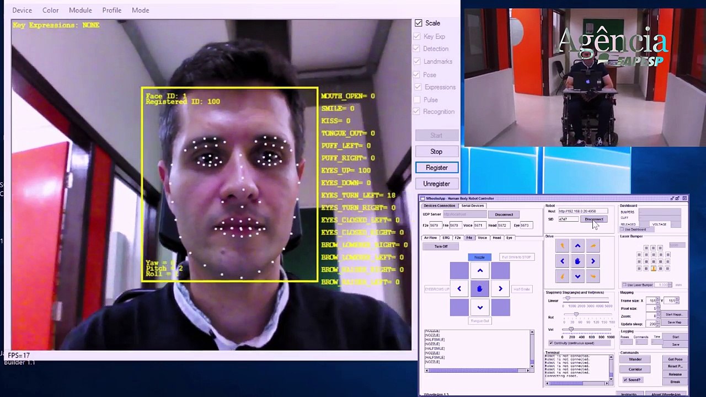Open the Mode menu

coord(141,10)
